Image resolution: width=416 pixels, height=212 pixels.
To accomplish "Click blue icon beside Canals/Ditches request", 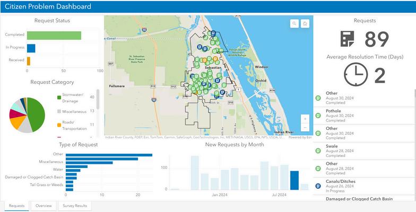I will [318, 186].
